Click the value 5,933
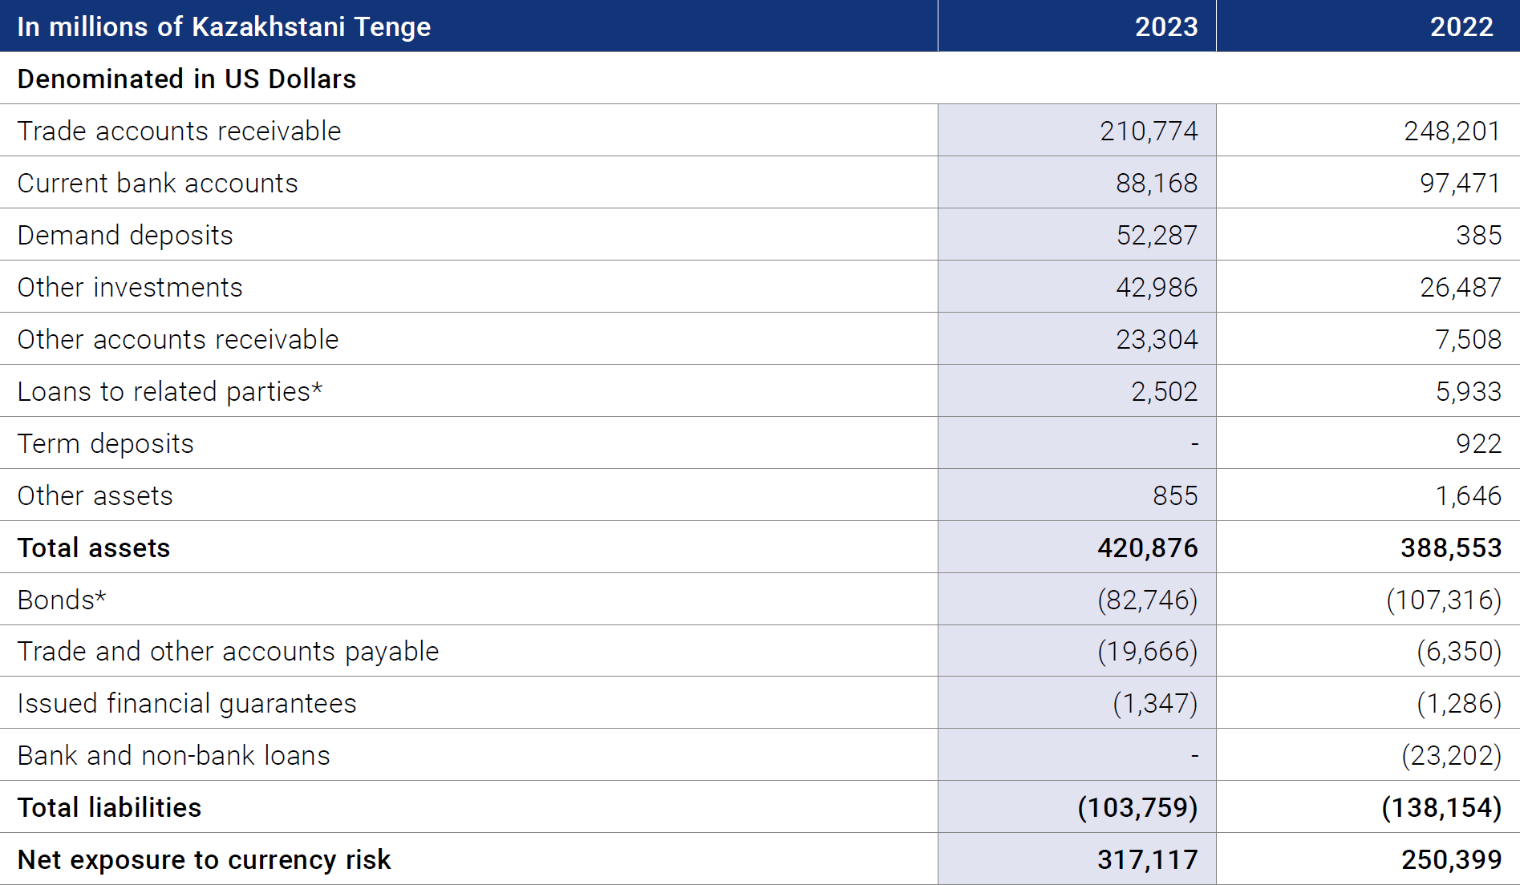Viewport: 1520px width, 885px height. pos(1468,392)
